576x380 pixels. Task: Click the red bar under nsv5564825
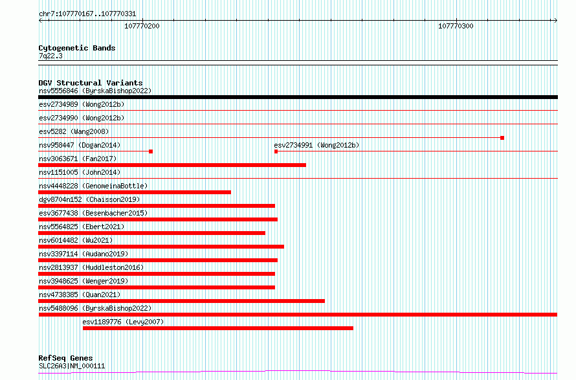[151, 233]
